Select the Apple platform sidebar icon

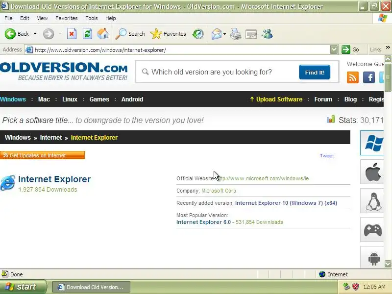(372, 172)
